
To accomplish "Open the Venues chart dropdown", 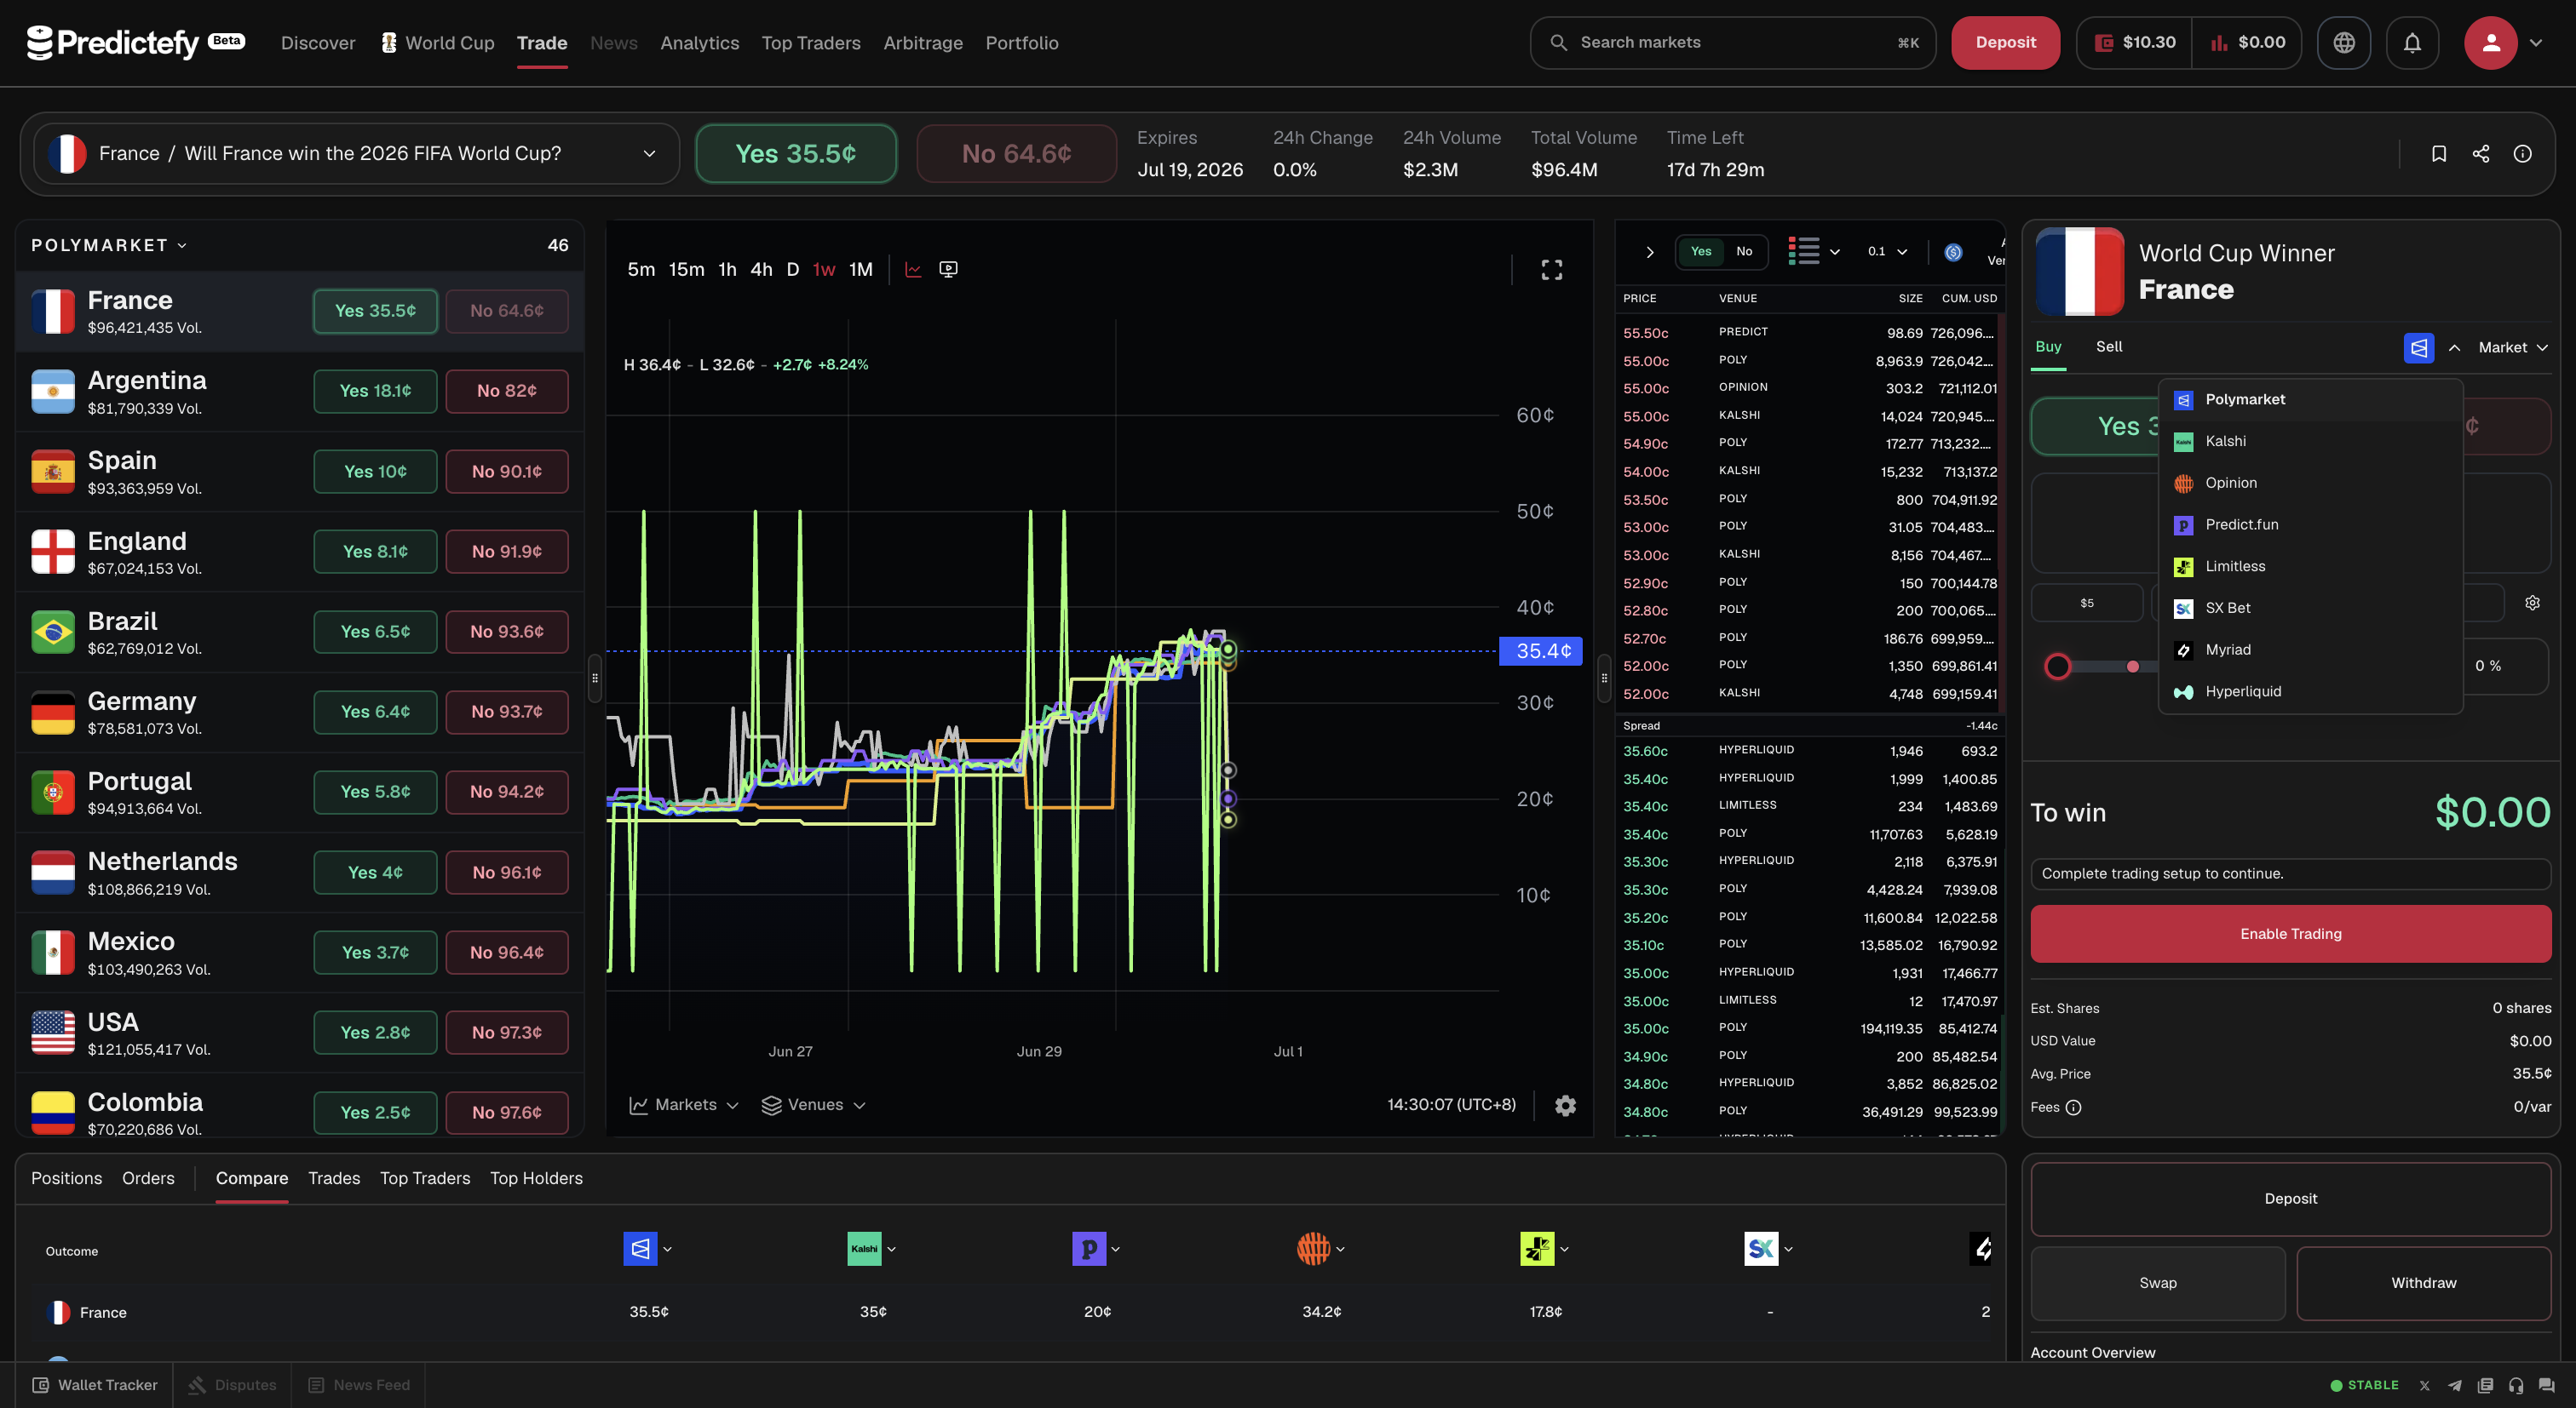I will [x=813, y=1105].
